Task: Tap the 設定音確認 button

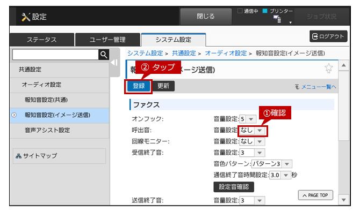Action: pyautogui.click(x=234, y=187)
